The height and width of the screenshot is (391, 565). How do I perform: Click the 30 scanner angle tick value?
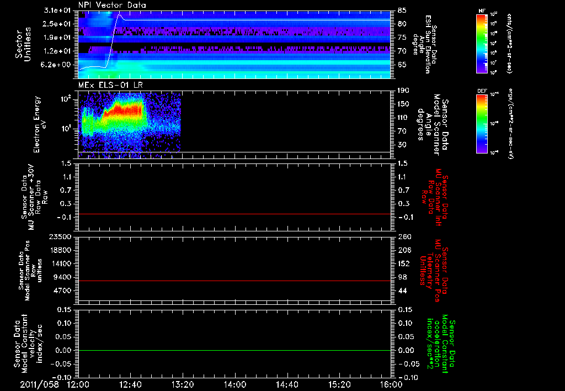coord(402,145)
